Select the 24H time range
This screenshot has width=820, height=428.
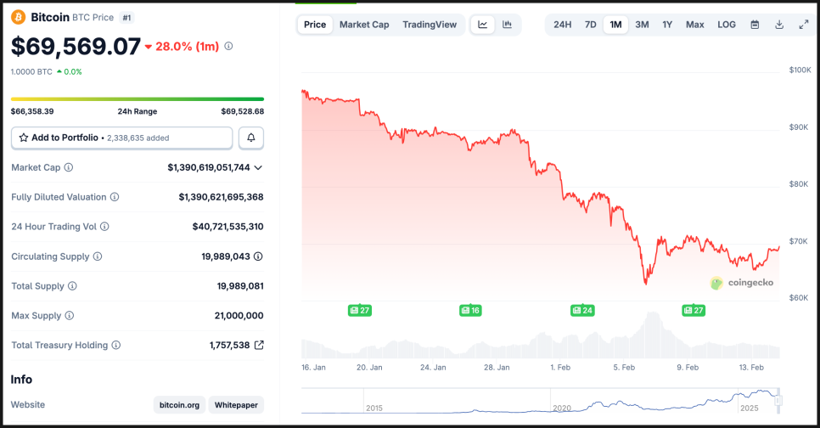563,25
